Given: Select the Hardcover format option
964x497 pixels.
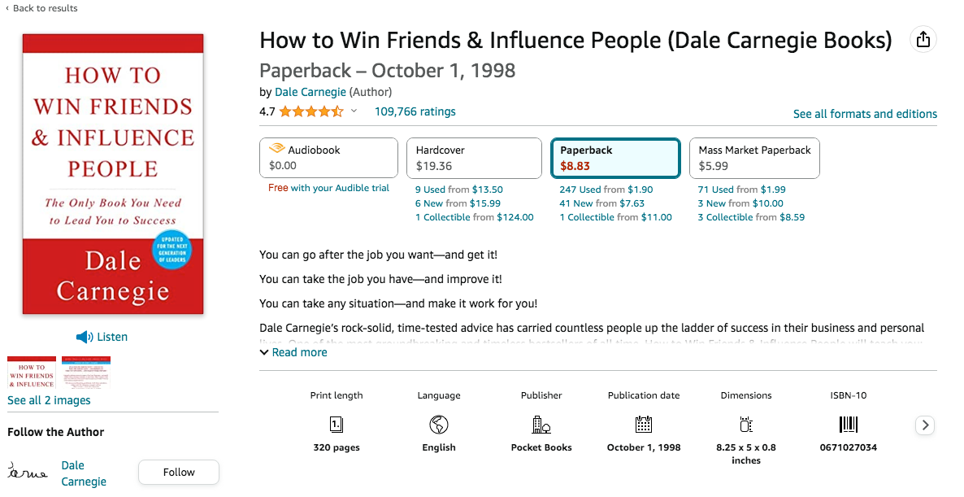Looking at the screenshot, I should tap(474, 158).
